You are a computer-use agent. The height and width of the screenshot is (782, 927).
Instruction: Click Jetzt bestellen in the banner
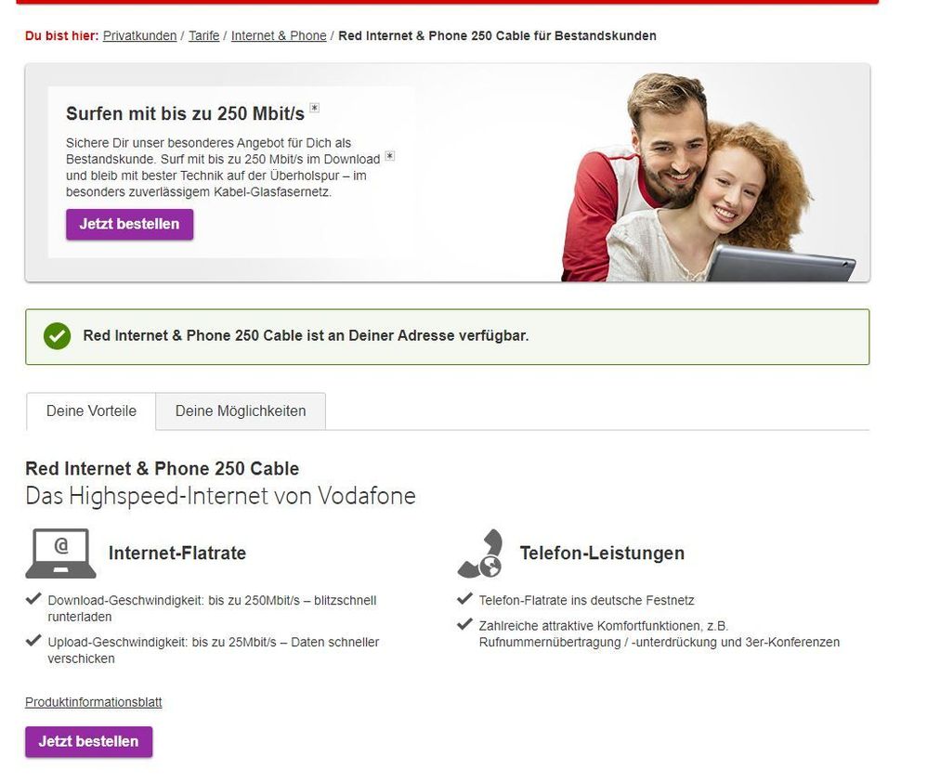129,224
